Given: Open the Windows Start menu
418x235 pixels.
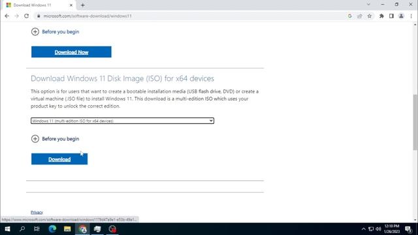Looking at the screenshot, I should (x=7, y=229).
